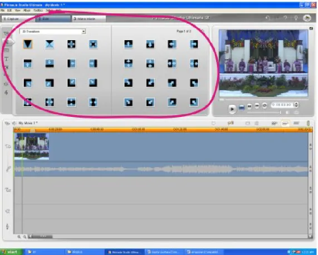Viewport: 318px width, 255px height.
Task: Play the preview video
Action: tap(232, 109)
